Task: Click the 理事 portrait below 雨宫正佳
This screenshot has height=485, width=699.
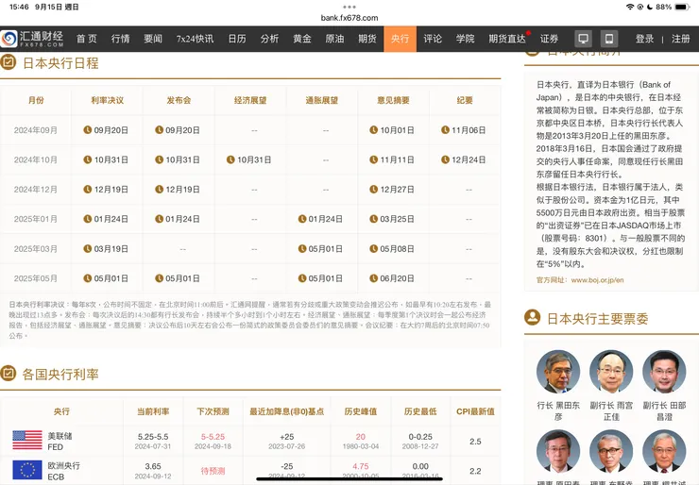Action: [x=611, y=451]
